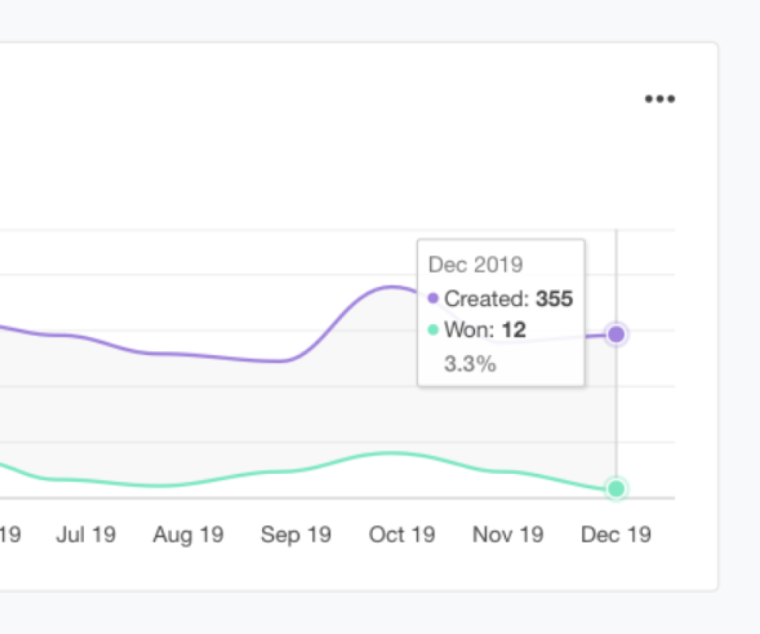The width and height of the screenshot is (760, 634).
Task: Click the purple Created line peak above Oct 19
Action: click(391, 286)
